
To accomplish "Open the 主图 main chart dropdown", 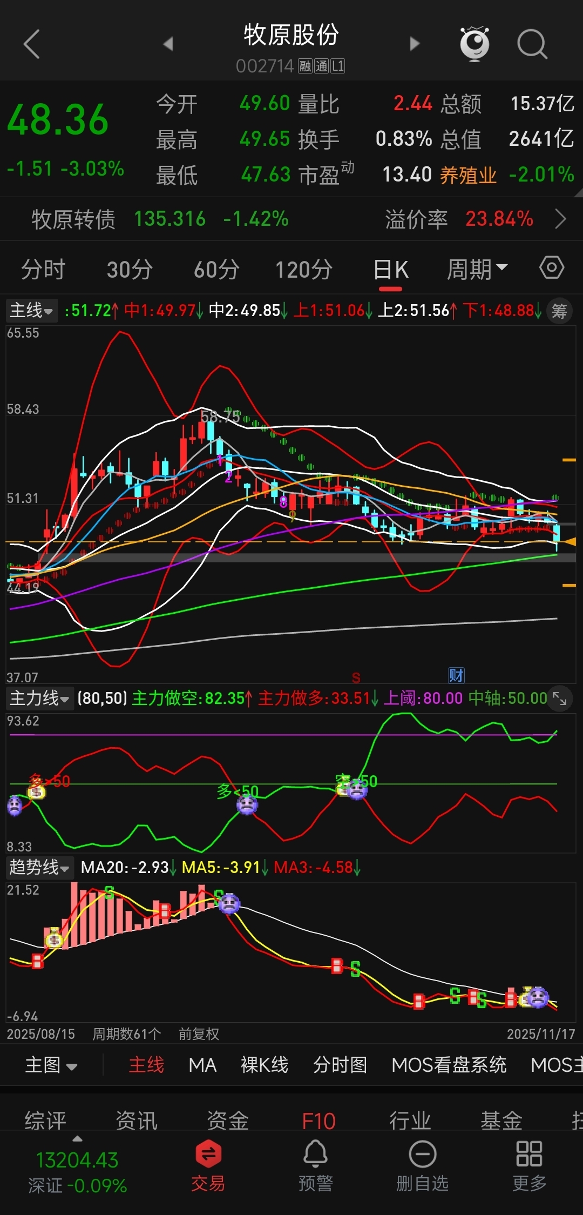I will pyautogui.click(x=51, y=1065).
